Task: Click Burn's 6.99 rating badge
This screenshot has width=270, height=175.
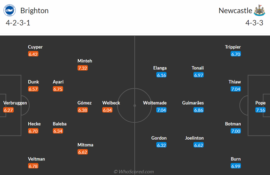Action: point(236,166)
